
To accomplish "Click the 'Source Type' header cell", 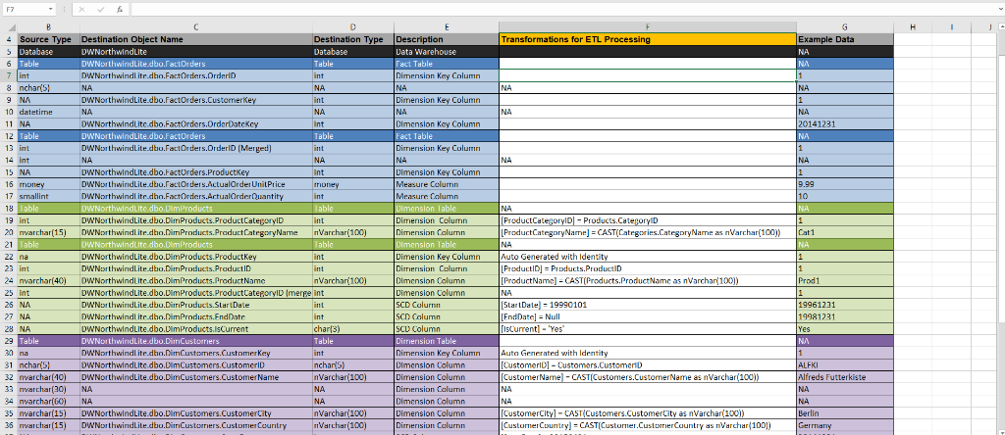I will coord(49,39).
